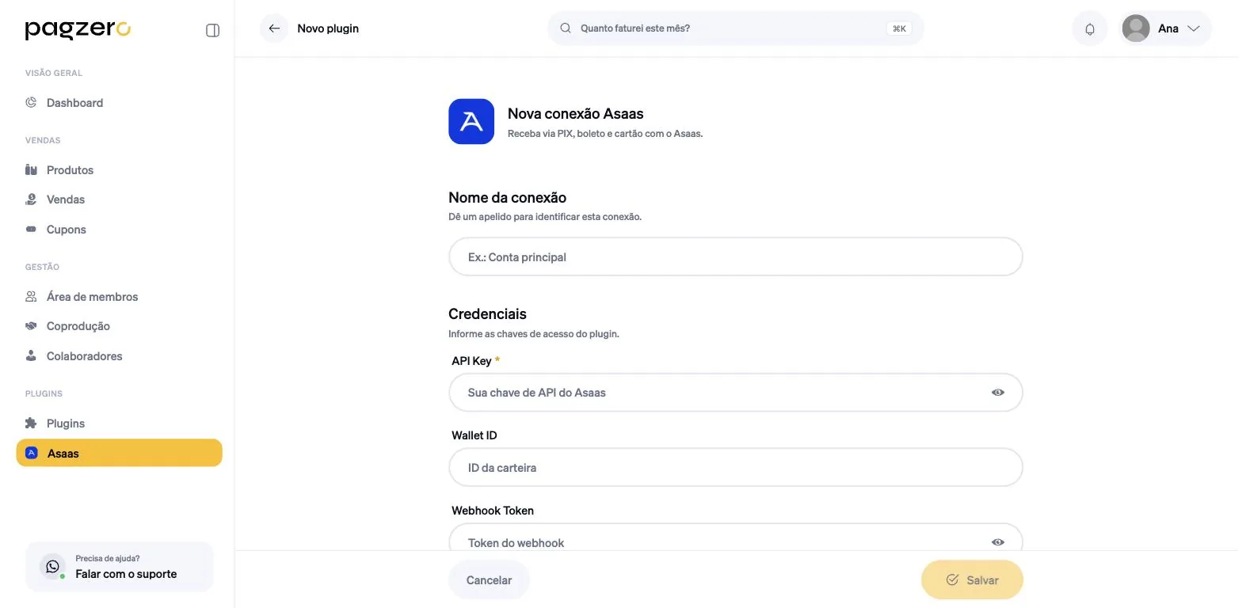Image resolution: width=1242 pixels, height=608 pixels.
Task: Focus the Nome da conexão input
Action: 736,257
